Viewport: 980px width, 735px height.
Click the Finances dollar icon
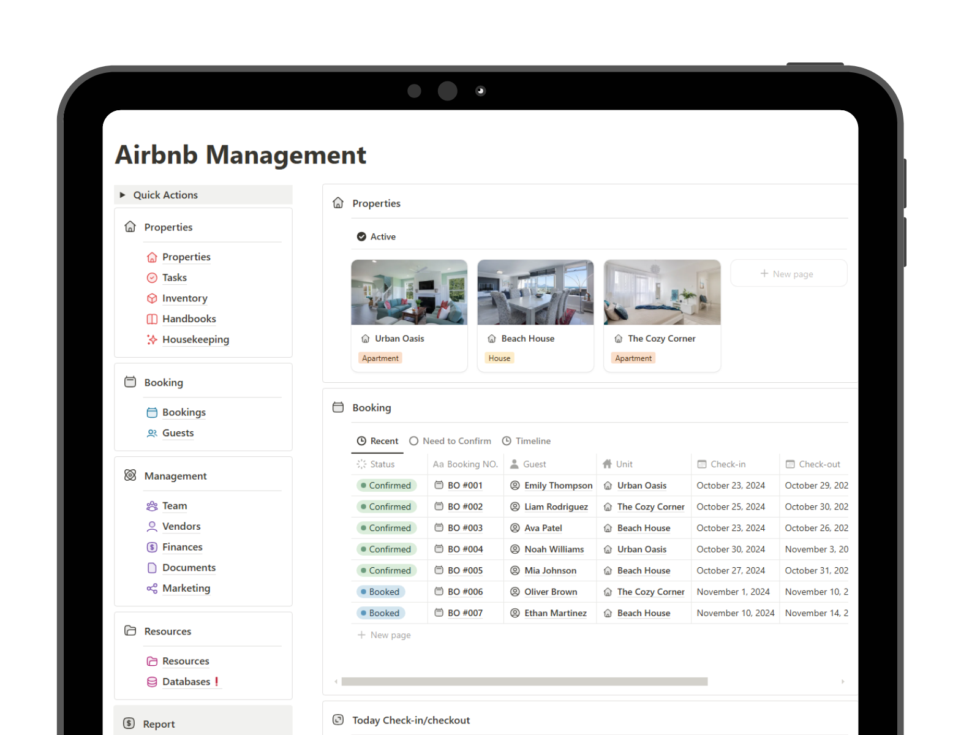152,547
